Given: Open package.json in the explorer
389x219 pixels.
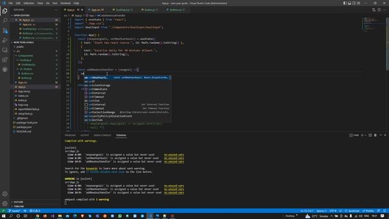Looking at the screenshot, I should 24,127.
